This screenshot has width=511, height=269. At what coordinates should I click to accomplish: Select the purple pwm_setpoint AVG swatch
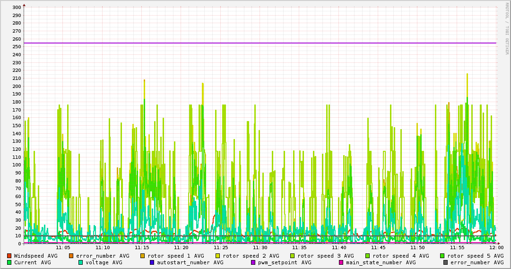[x=253, y=262]
